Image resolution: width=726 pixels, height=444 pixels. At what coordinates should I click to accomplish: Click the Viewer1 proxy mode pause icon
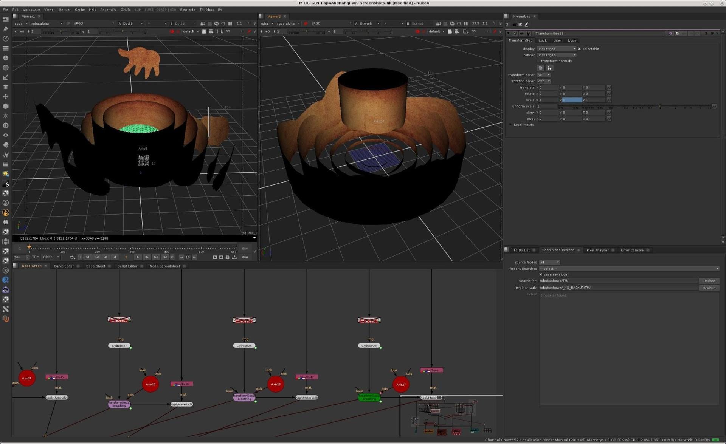pos(230,23)
